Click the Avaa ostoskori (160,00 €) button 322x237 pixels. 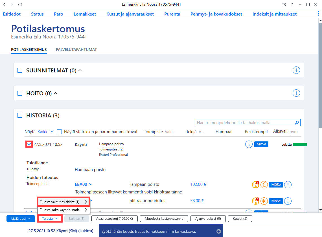click(x=114, y=219)
